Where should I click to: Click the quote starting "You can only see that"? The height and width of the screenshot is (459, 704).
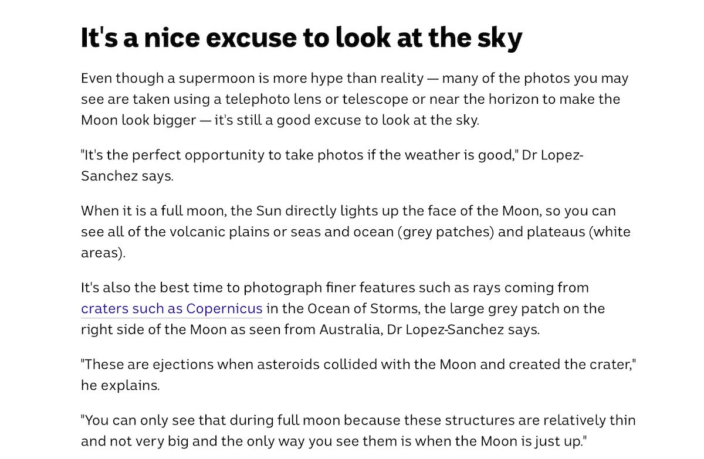(358, 420)
